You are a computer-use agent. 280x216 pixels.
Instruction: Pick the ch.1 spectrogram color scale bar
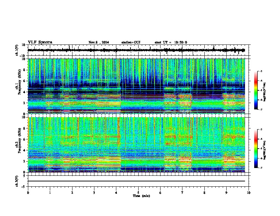pyautogui.click(x=256, y=90)
